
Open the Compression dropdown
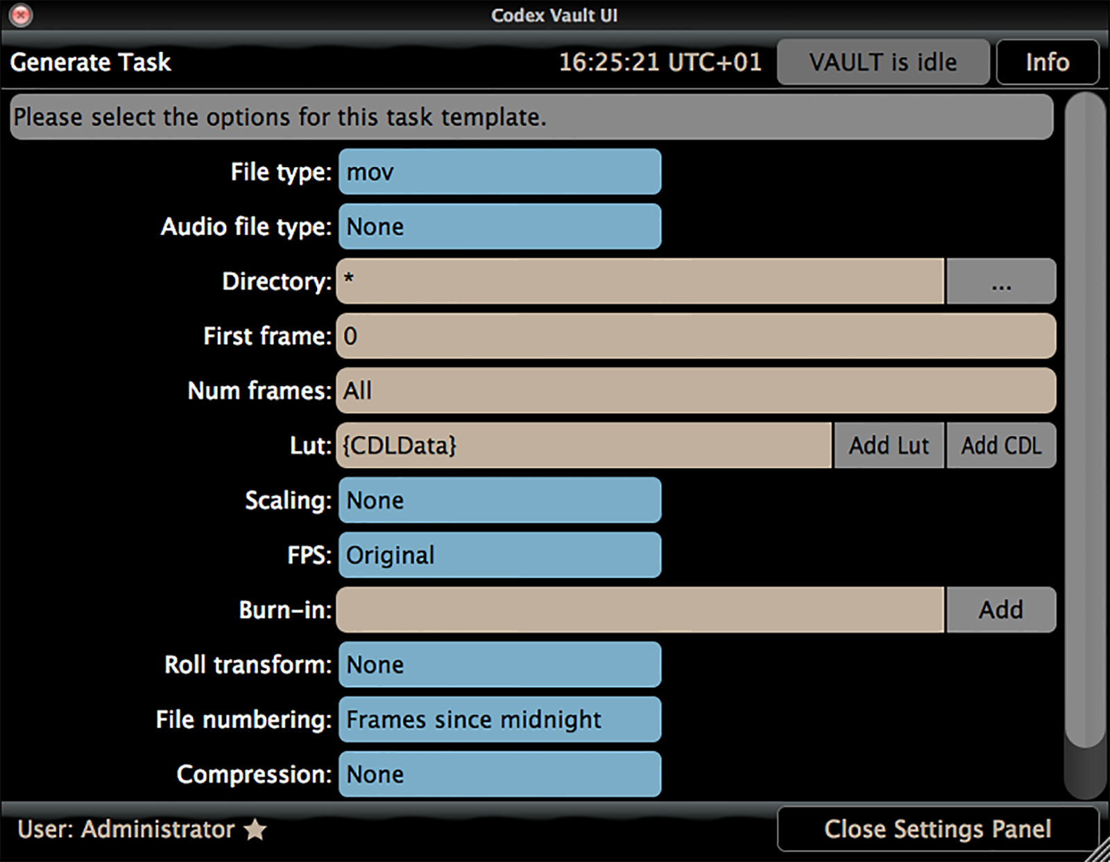point(499,774)
